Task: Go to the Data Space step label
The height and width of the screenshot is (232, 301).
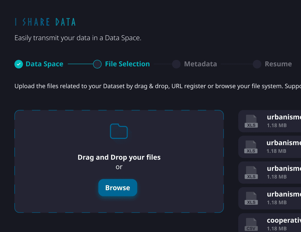Action: [44, 64]
